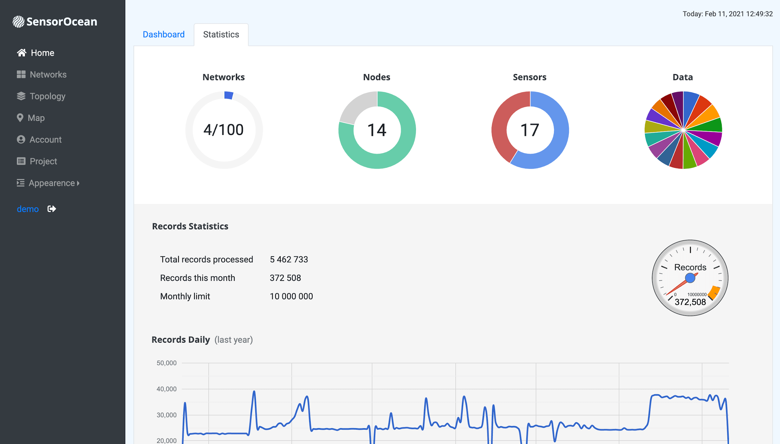780x444 pixels.
Task: Click the Data chart heading
Action: click(683, 77)
